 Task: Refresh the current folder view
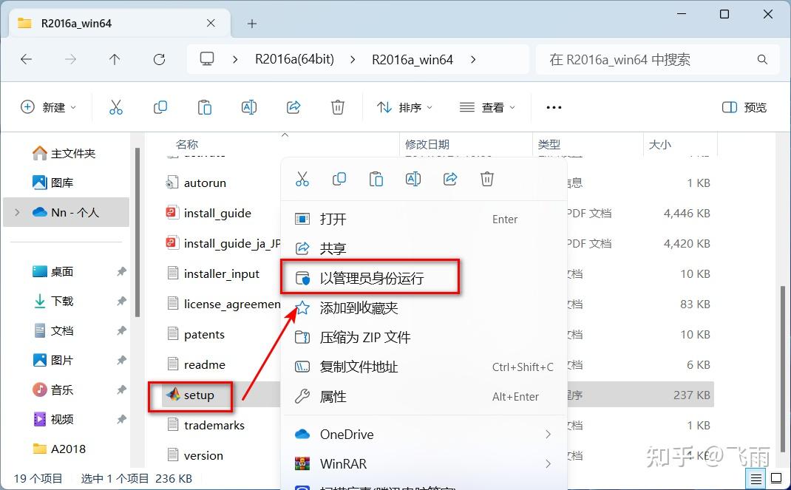click(160, 59)
